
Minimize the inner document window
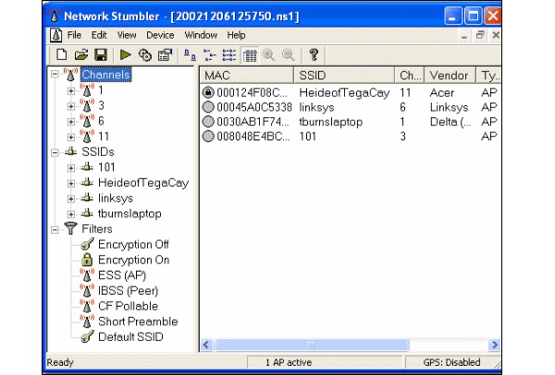click(464, 35)
